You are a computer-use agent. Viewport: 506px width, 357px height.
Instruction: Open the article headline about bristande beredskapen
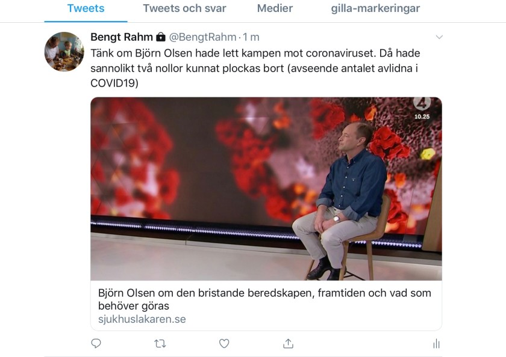click(265, 299)
